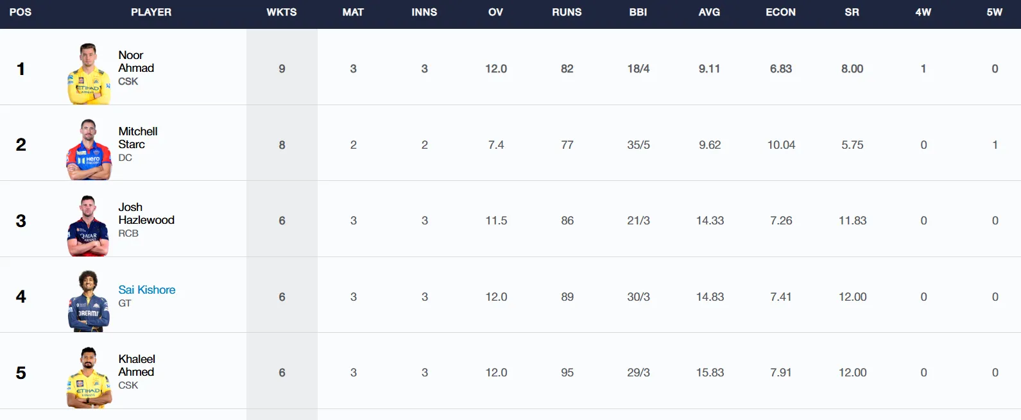
Task: Sort the table by WKTS column
Action: coord(282,12)
